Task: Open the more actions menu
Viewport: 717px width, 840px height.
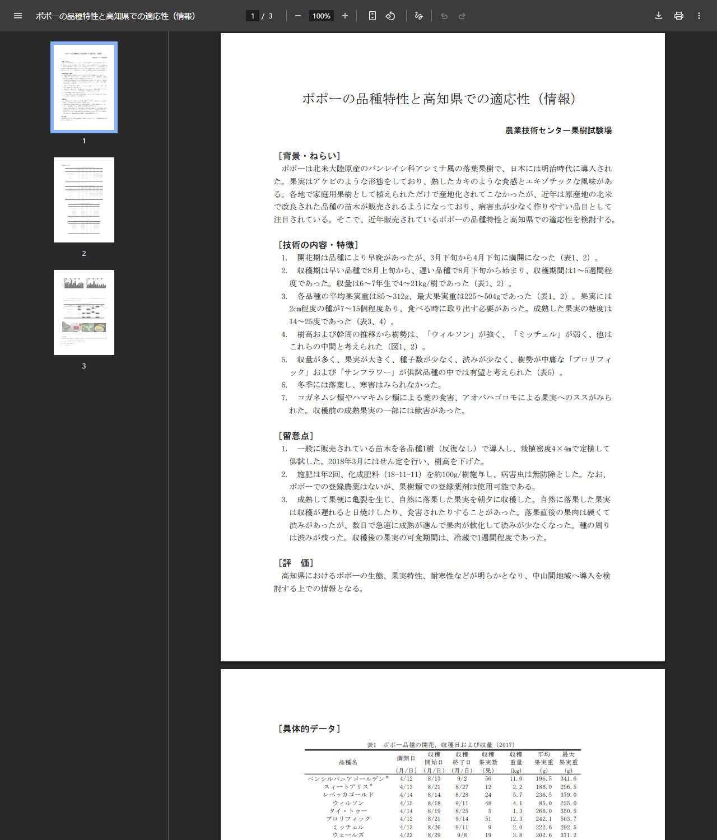Action: 699,16
